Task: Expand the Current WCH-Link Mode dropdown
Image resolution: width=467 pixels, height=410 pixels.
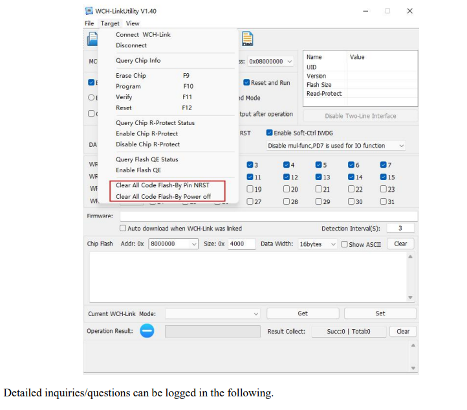Action: 213,313
